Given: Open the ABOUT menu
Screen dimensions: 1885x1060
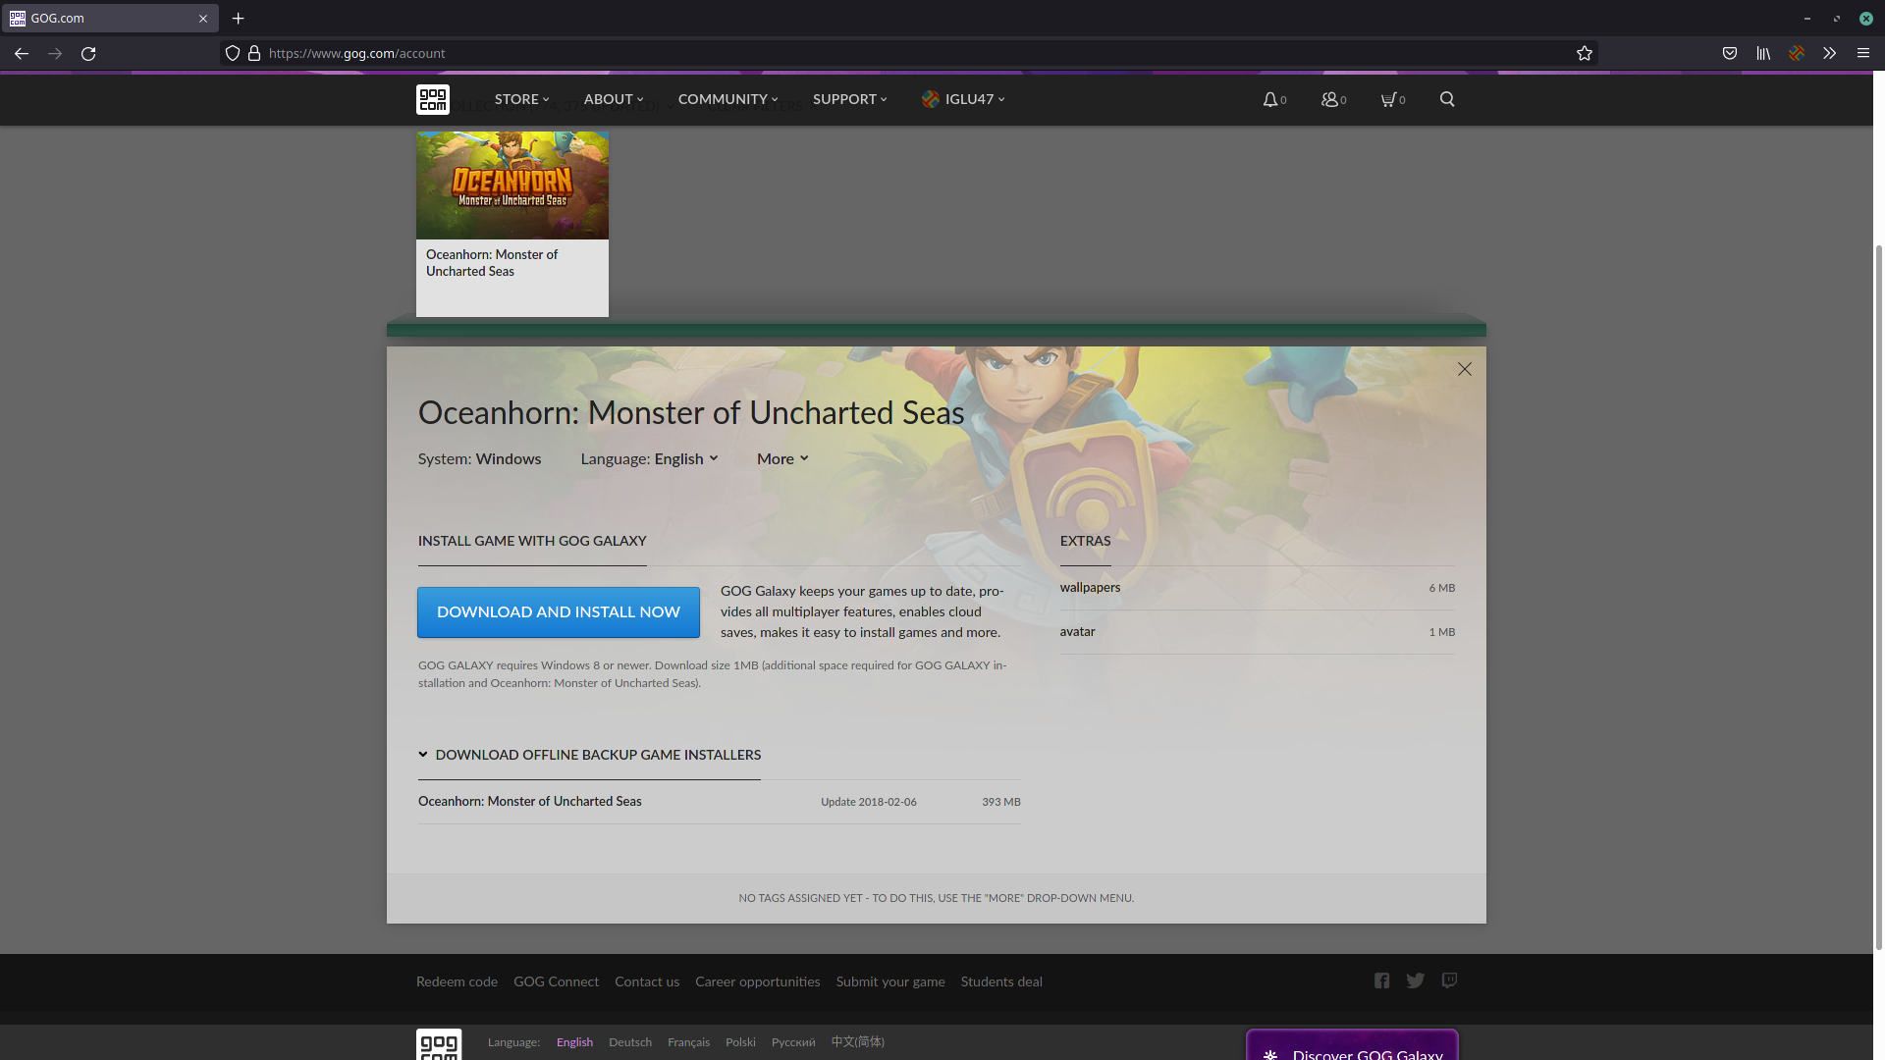Looking at the screenshot, I should 614,99.
